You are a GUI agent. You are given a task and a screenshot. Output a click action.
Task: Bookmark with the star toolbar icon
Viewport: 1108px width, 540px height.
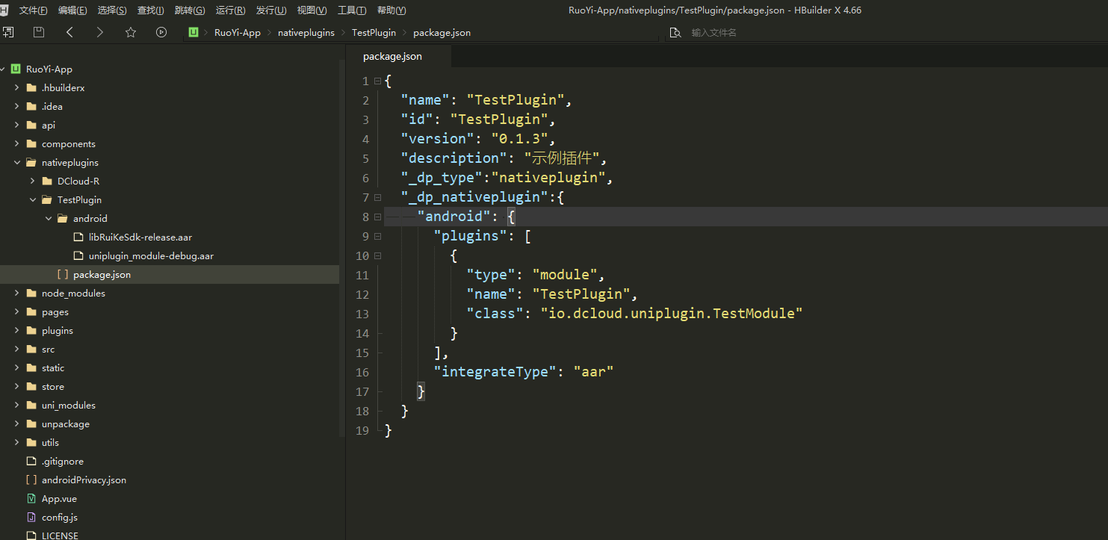click(131, 32)
